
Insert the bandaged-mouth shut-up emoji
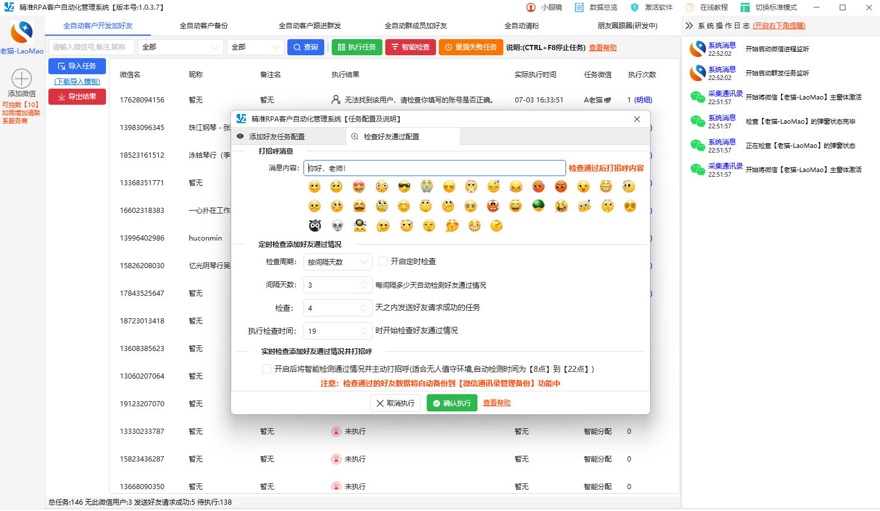coord(471,186)
